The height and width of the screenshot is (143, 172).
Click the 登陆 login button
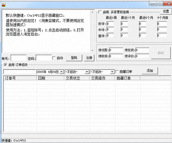tap(74, 58)
